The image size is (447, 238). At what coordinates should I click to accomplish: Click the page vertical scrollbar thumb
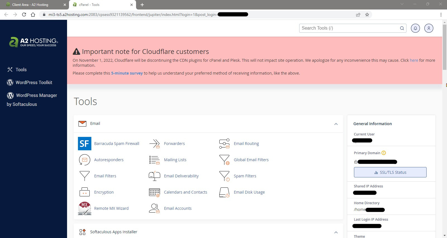click(444, 47)
